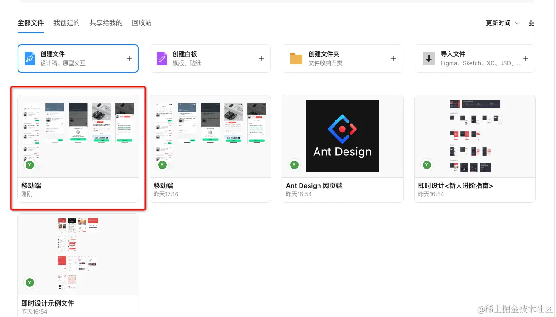Viewport: 556px width, 317px height.
Task: Open the 更新时间 sort dropdown
Action: tap(503, 23)
